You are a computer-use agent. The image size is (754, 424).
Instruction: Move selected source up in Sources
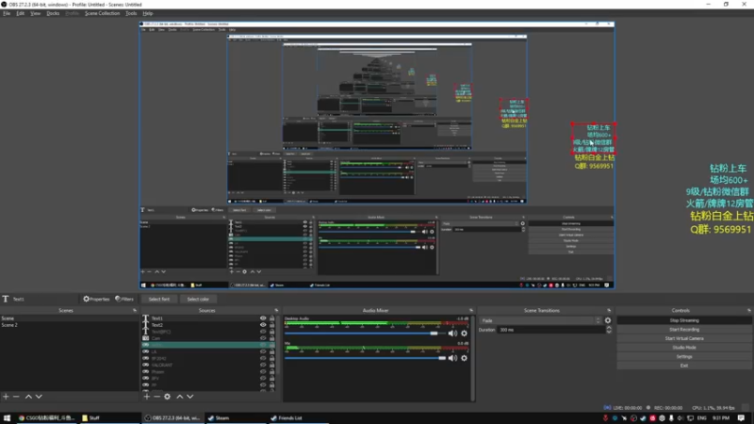tap(180, 397)
